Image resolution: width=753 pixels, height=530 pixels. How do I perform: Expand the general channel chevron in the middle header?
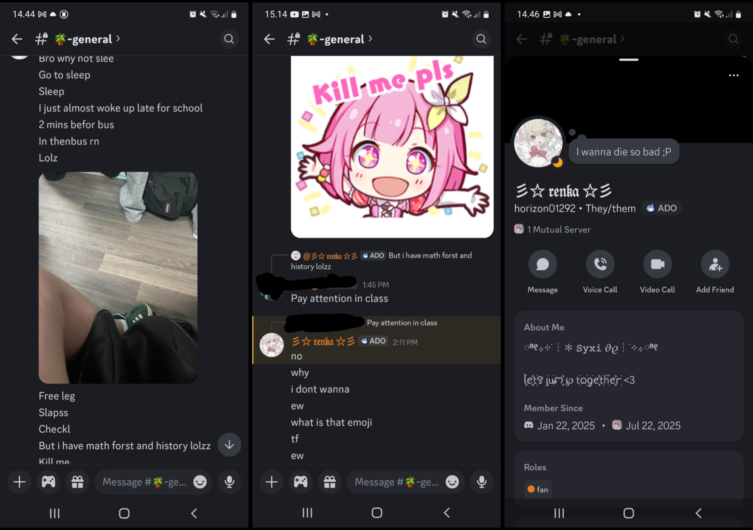[x=370, y=38]
